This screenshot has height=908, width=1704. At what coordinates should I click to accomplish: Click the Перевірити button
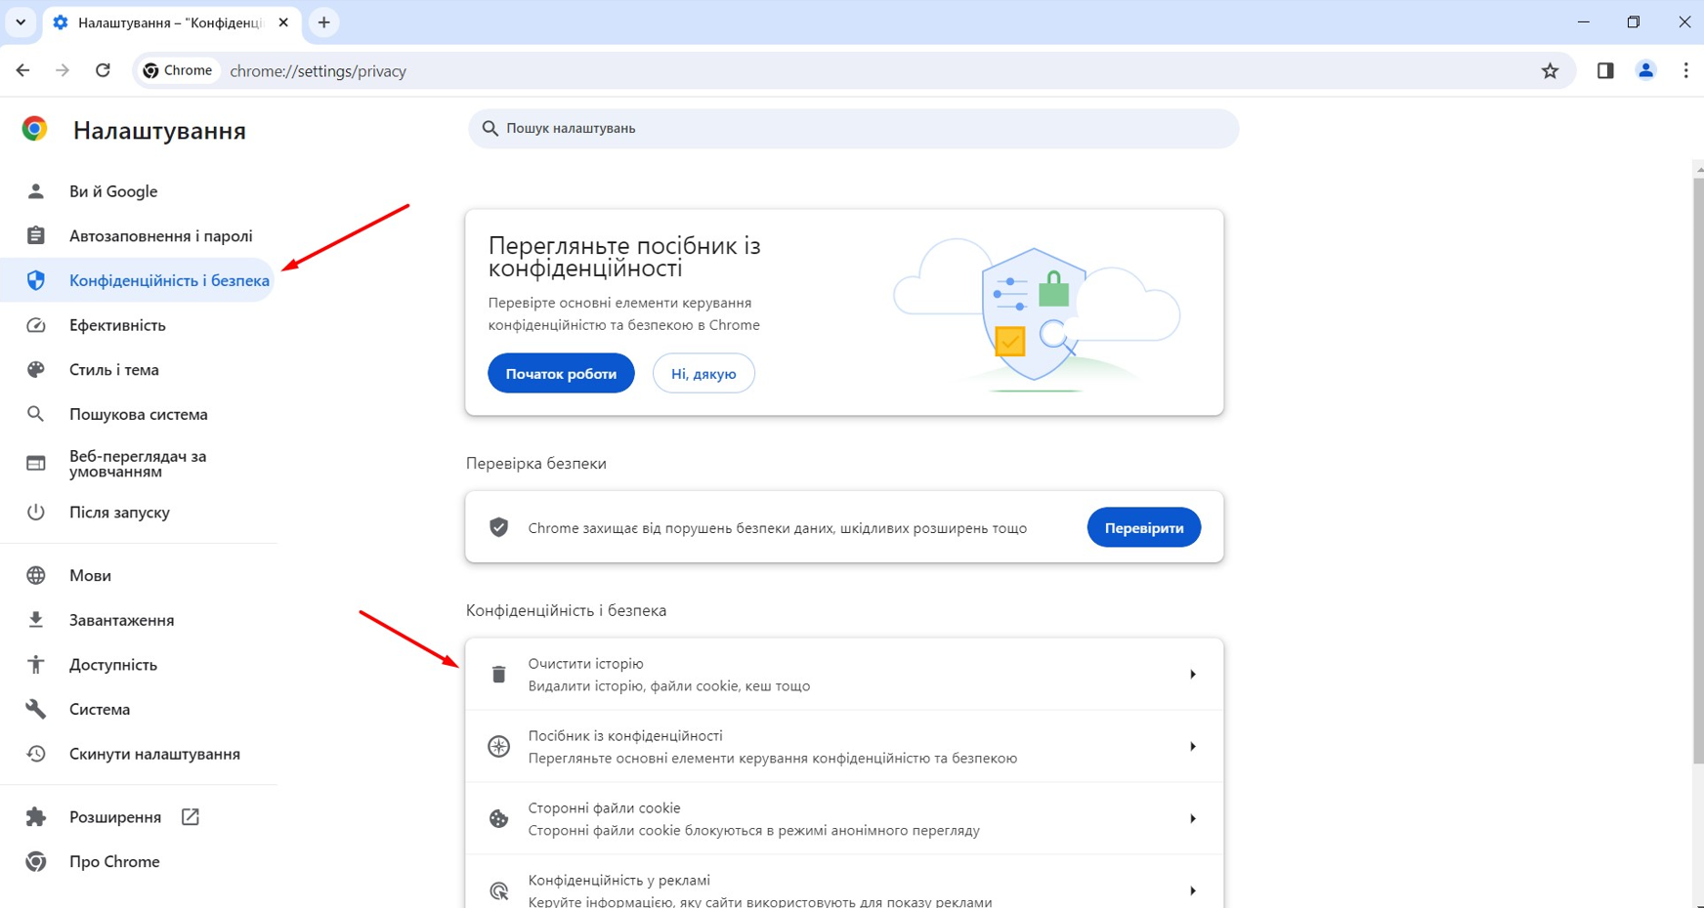[1144, 528]
